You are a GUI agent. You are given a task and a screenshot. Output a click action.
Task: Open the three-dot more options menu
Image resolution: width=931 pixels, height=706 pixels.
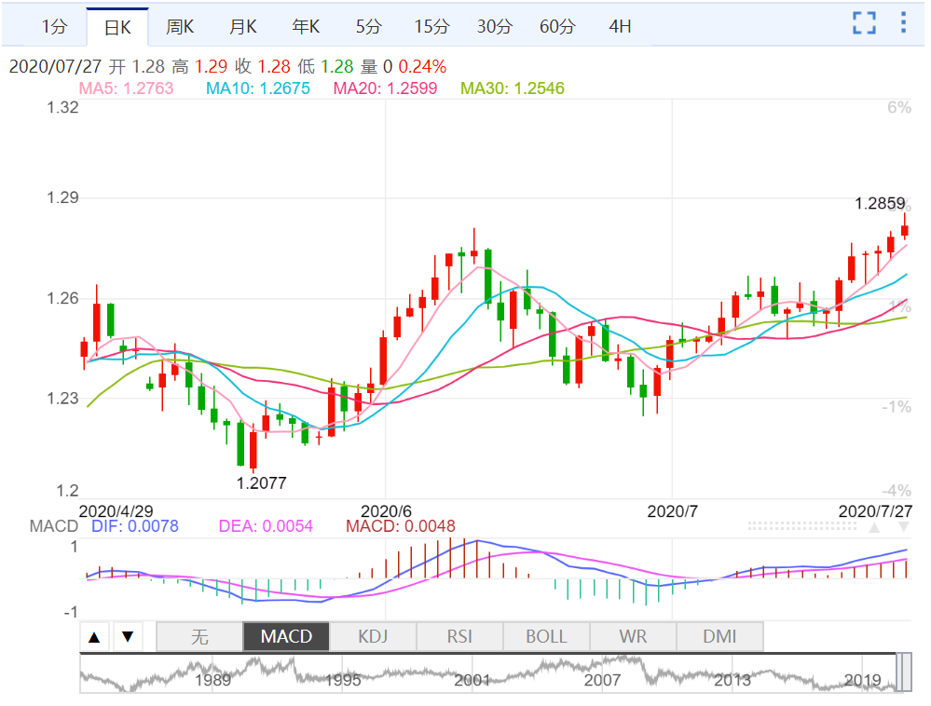coord(902,22)
